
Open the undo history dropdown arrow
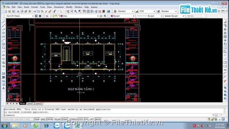[58, 11]
